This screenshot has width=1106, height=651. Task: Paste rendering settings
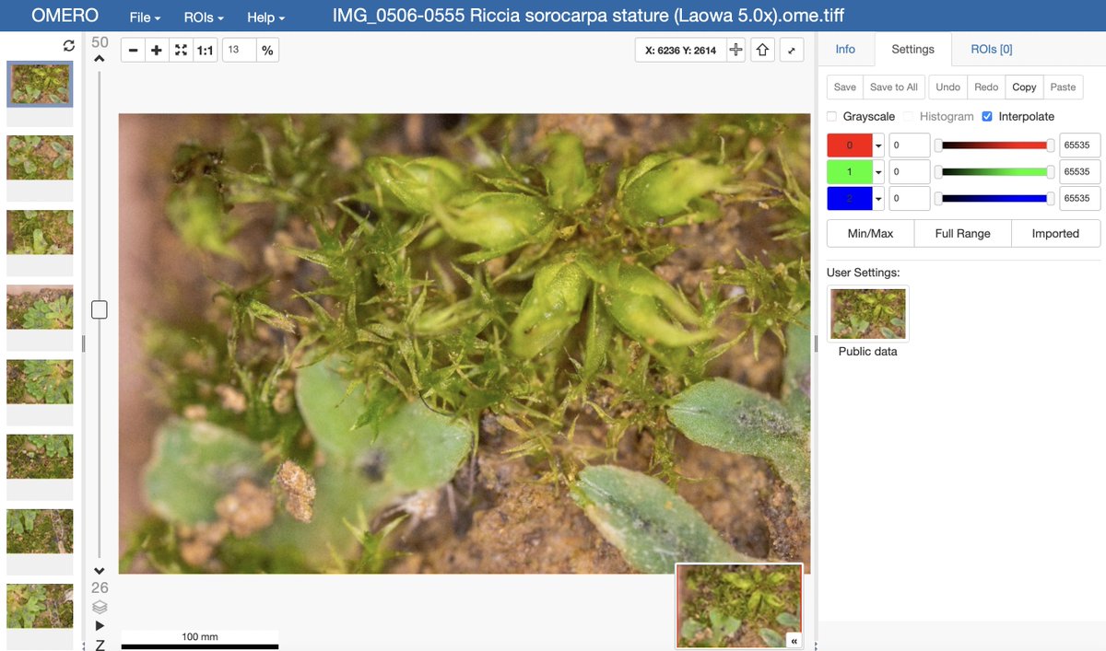click(x=1063, y=87)
